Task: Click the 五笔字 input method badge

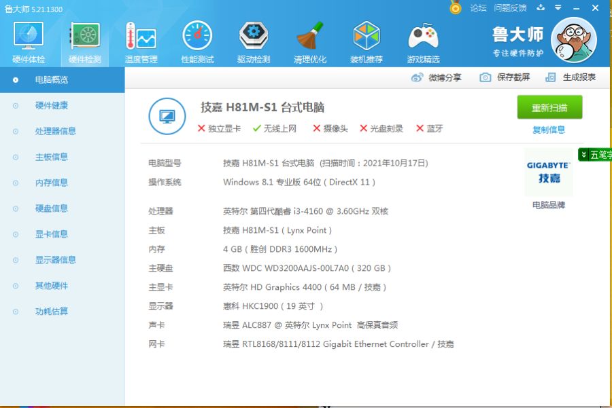Action: click(x=595, y=155)
